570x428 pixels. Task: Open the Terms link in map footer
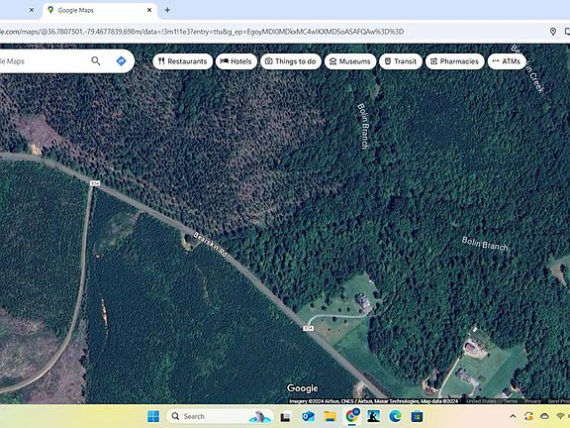click(x=511, y=401)
